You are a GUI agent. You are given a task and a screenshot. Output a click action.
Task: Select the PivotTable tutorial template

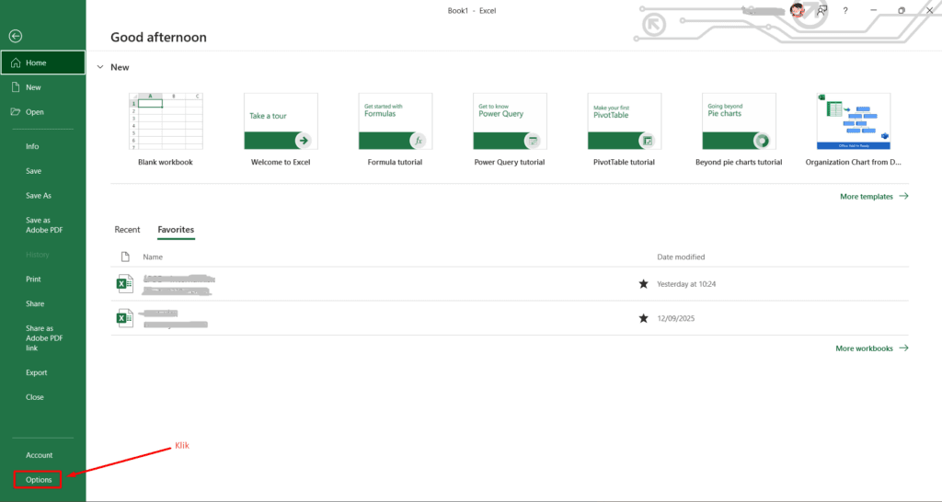pos(624,121)
